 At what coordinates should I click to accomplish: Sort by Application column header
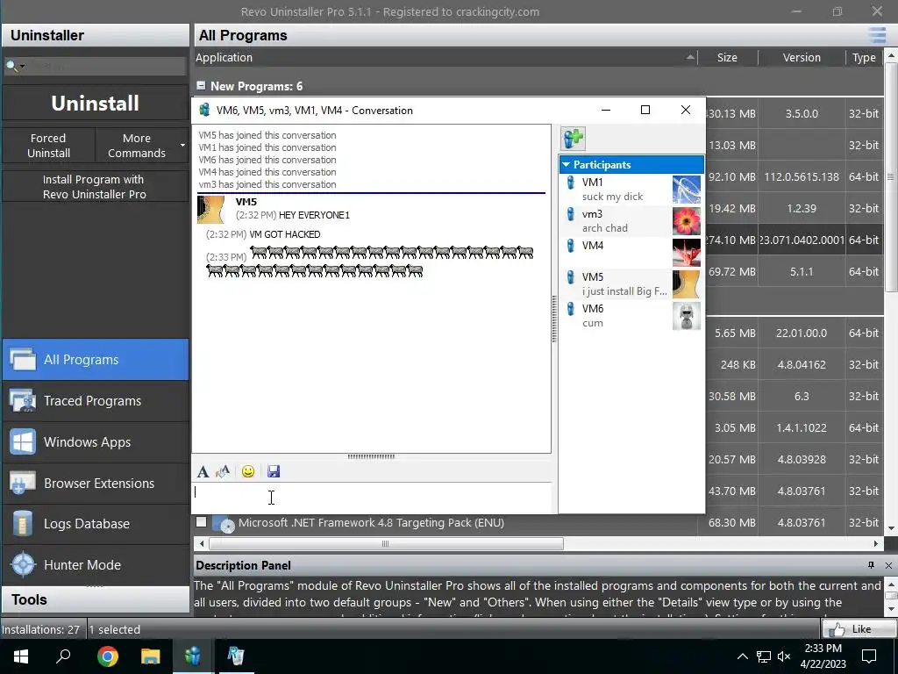click(x=445, y=57)
